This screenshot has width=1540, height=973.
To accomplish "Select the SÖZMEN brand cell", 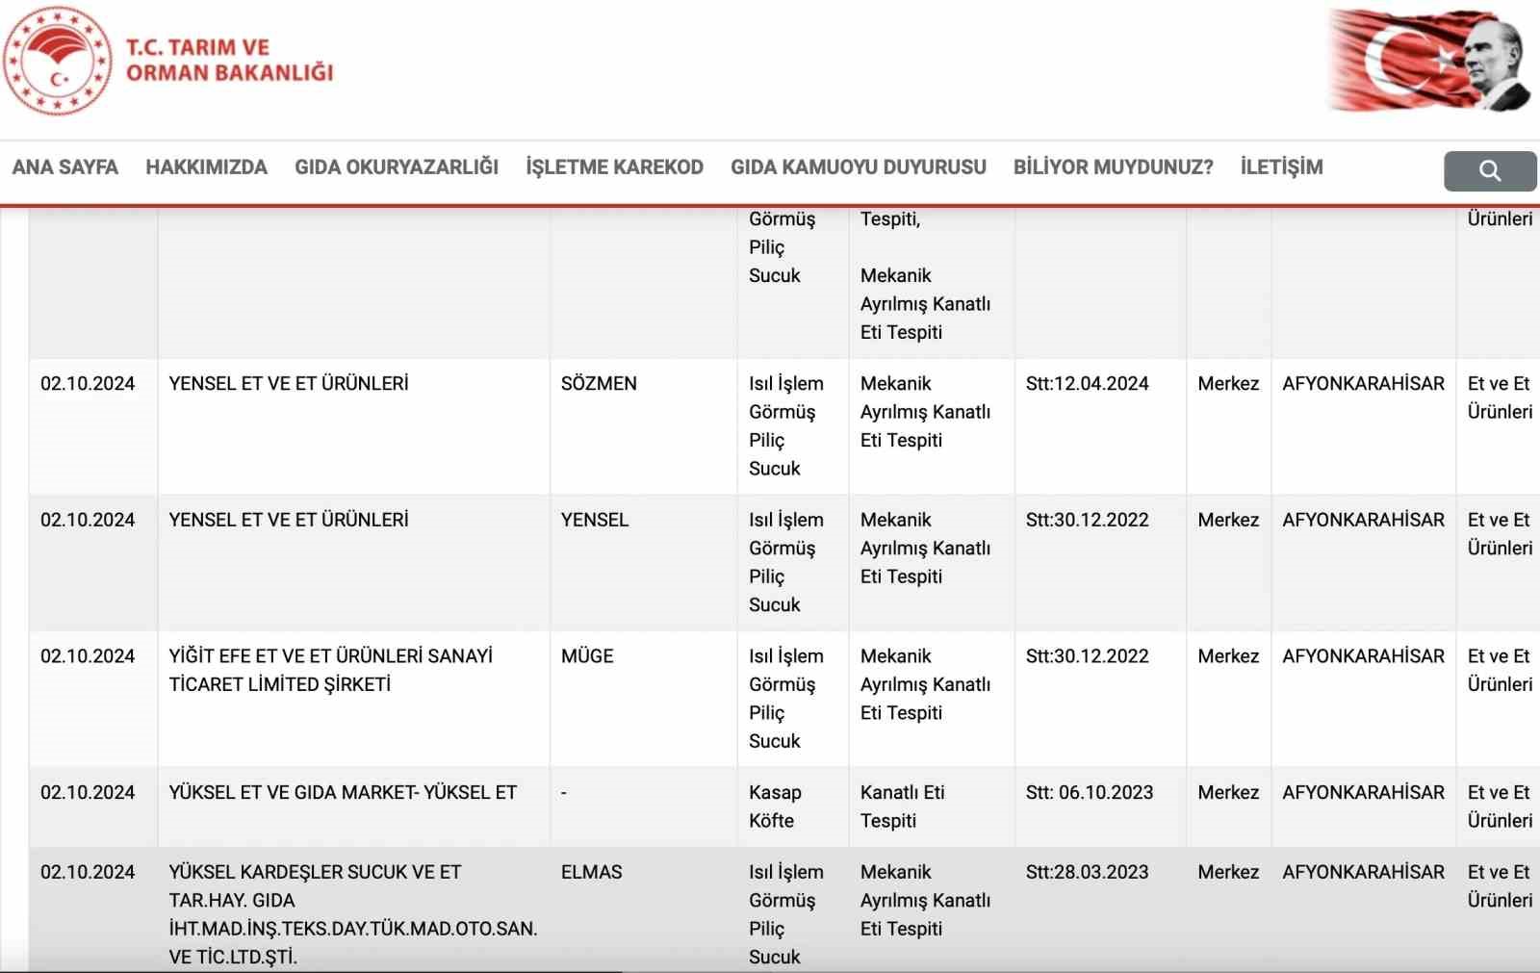I will click(644, 426).
